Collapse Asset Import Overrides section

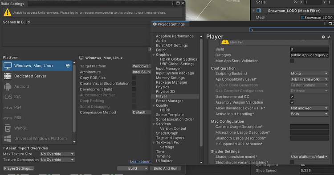(x=4, y=148)
